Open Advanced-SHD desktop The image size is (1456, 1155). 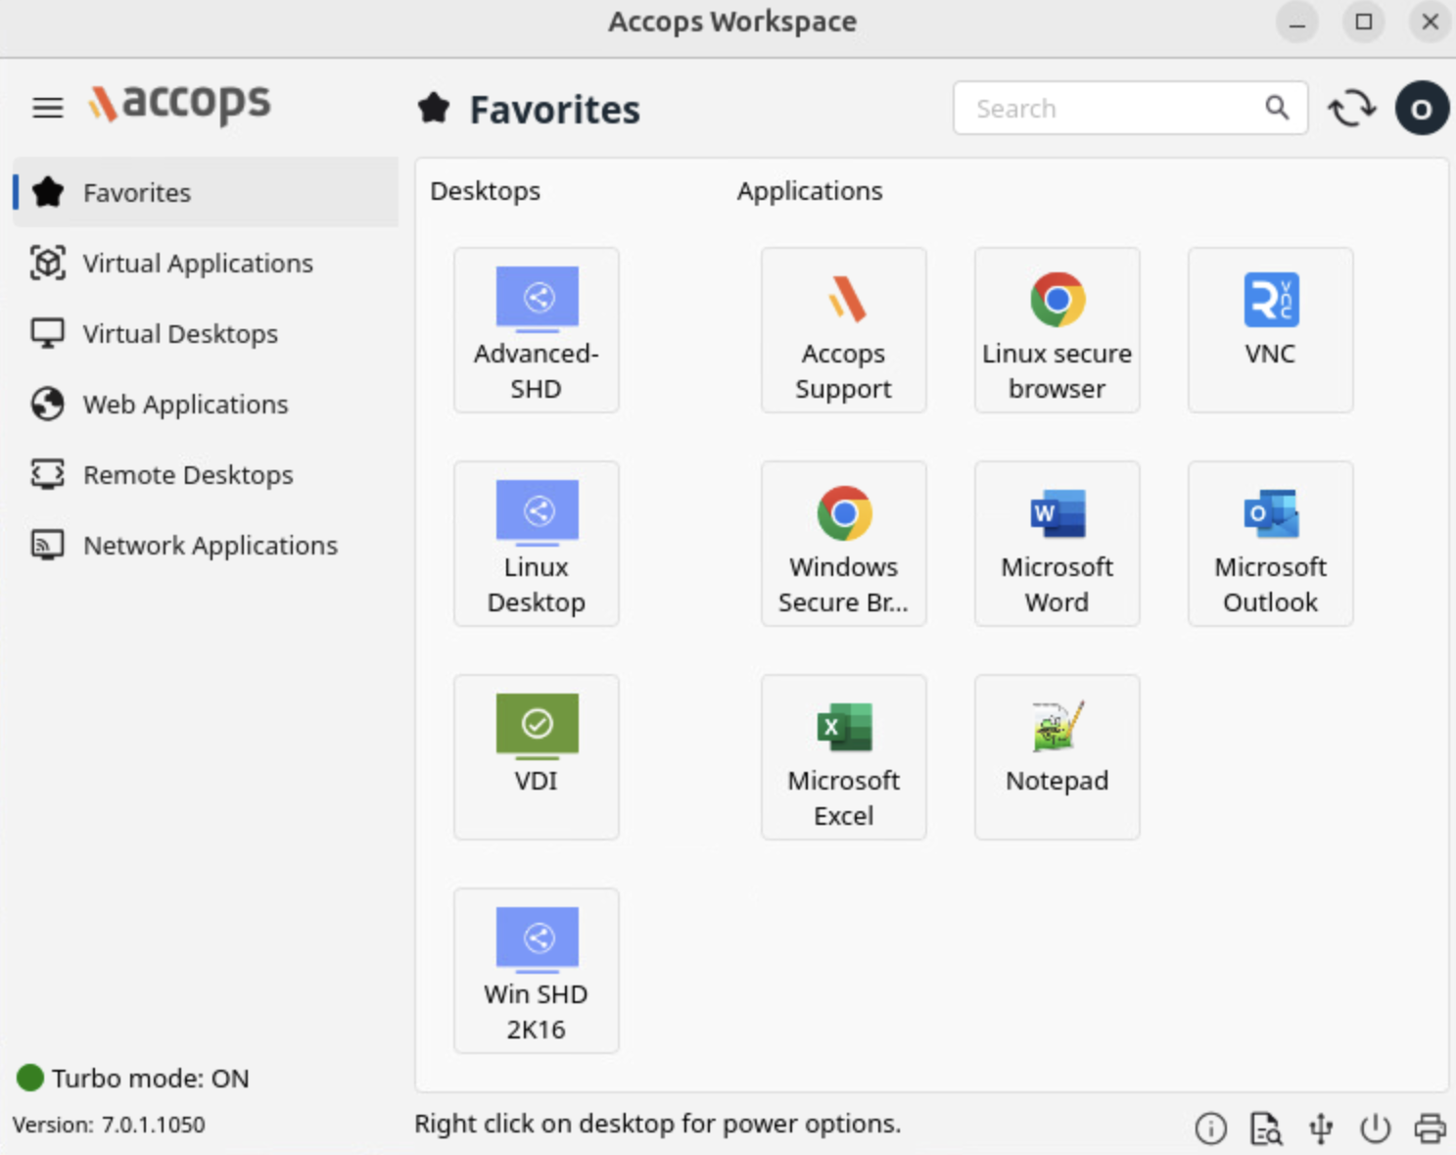(x=536, y=330)
